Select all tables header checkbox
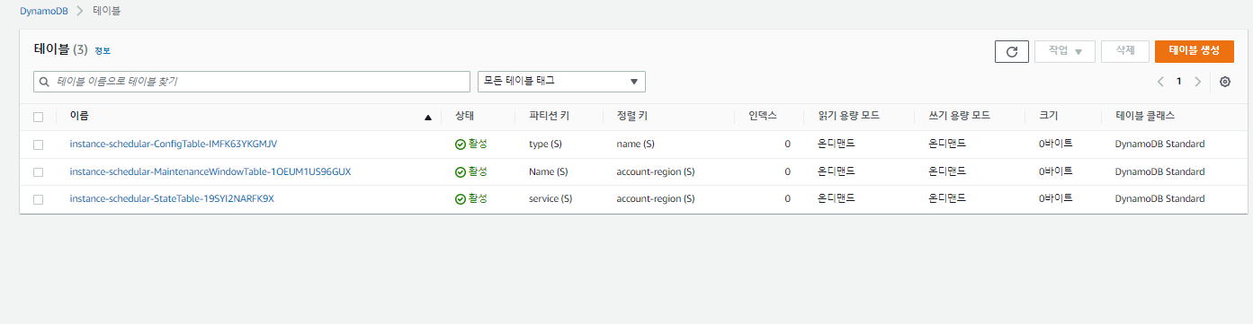The width and height of the screenshot is (1253, 324). pyautogui.click(x=38, y=117)
